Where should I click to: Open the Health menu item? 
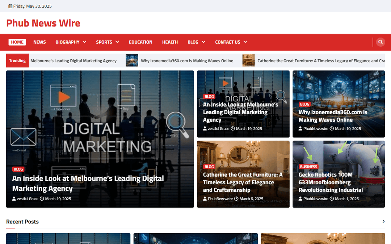[x=170, y=42]
